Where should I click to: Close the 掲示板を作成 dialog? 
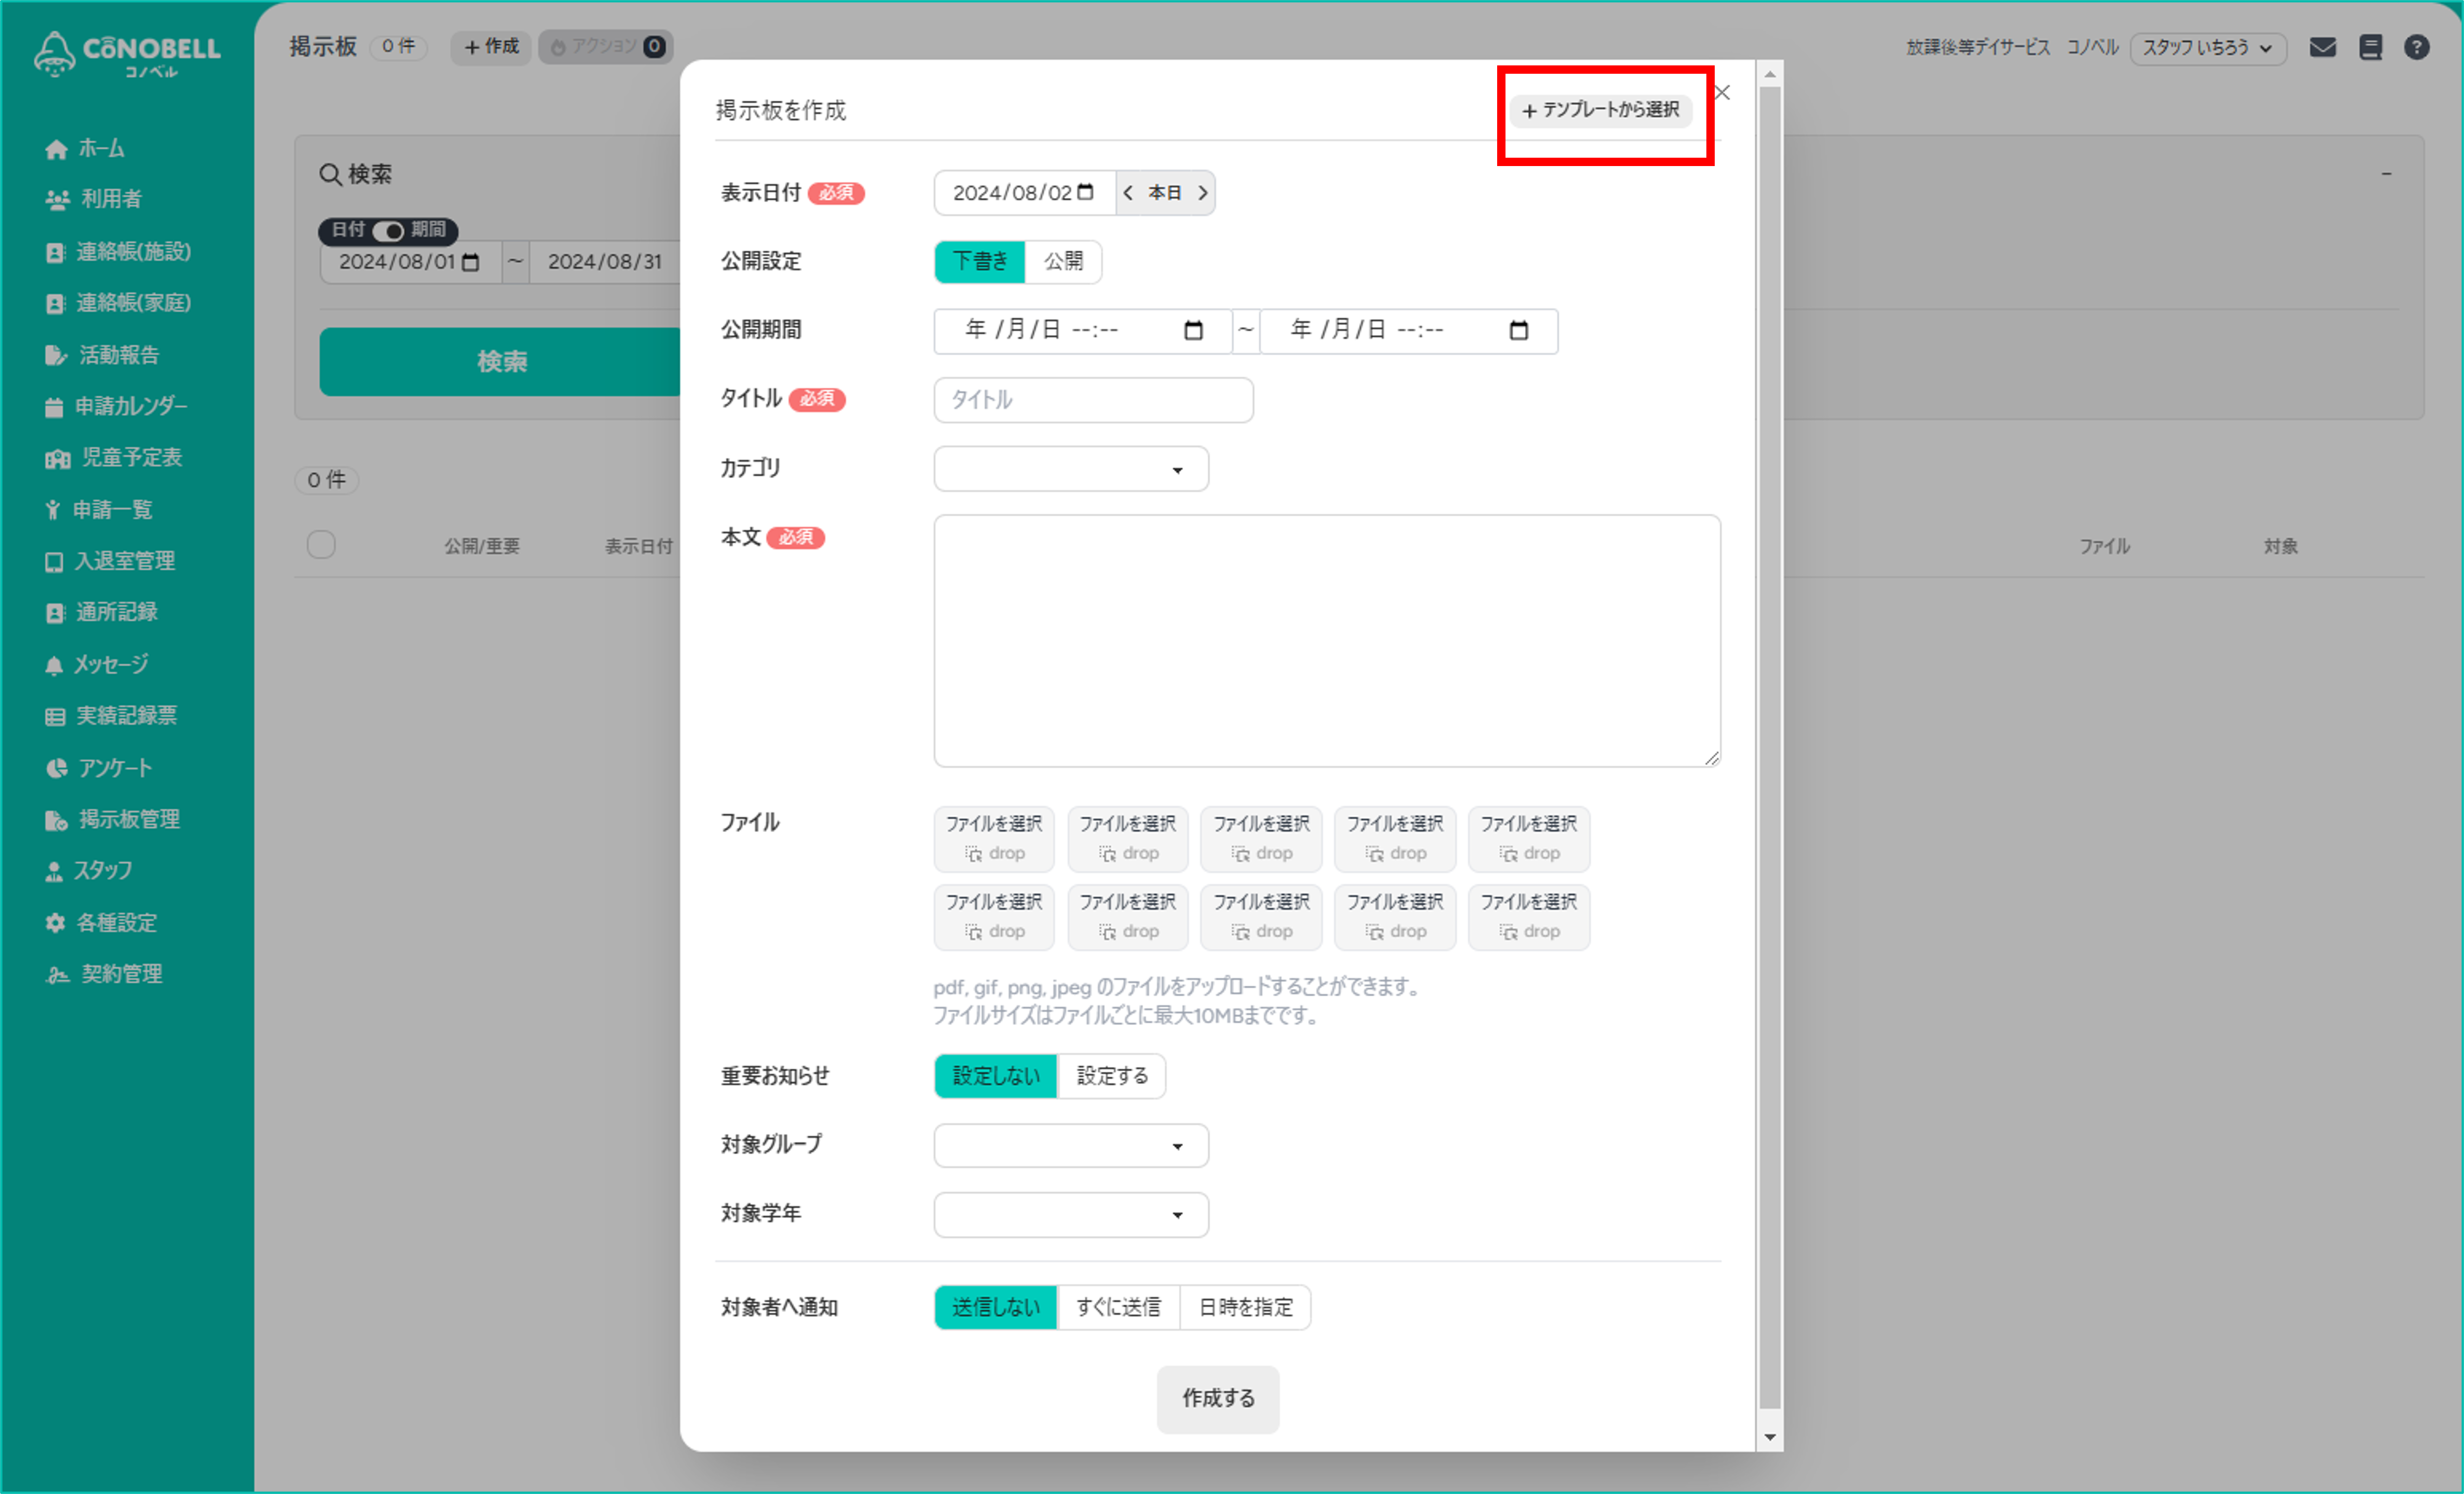coord(1722,93)
